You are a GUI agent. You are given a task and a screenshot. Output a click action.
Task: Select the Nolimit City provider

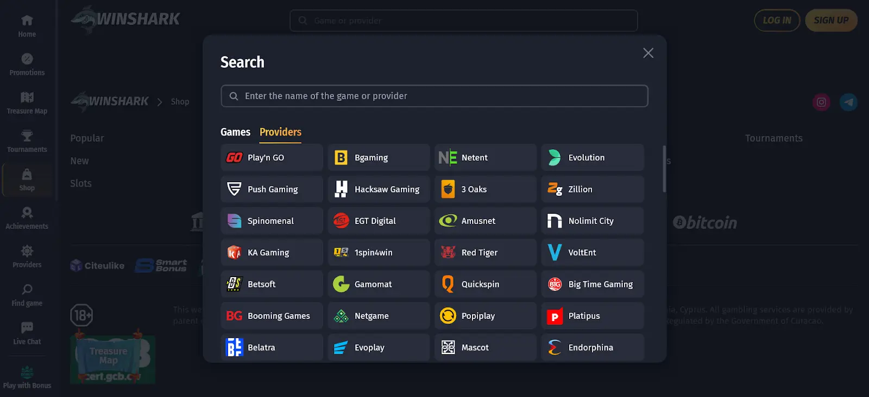click(x=592, y=221)
